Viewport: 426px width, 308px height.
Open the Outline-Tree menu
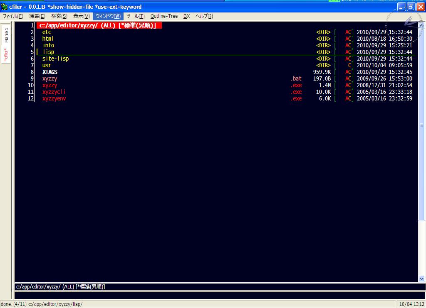[164, 16]
